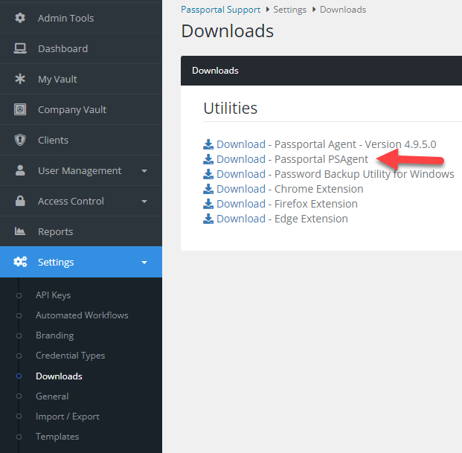This screenshot has width=462, height=453.
Task: Select Downloads in the Settings submenu
Action: click(x=59, y=376)
